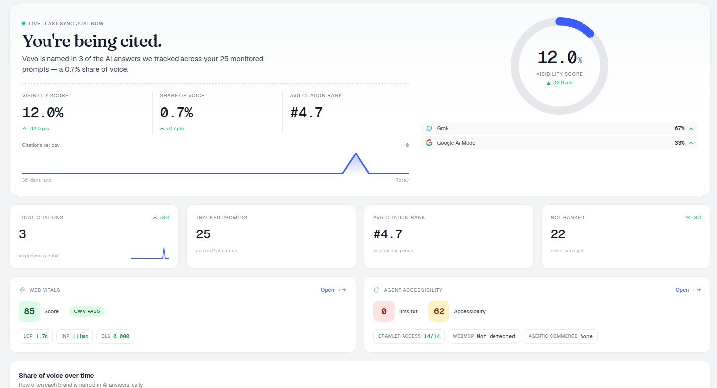This screenshot has width=717, height=388.
Task: Click the WebMCP Not detected chip
Action: [484, 336]
